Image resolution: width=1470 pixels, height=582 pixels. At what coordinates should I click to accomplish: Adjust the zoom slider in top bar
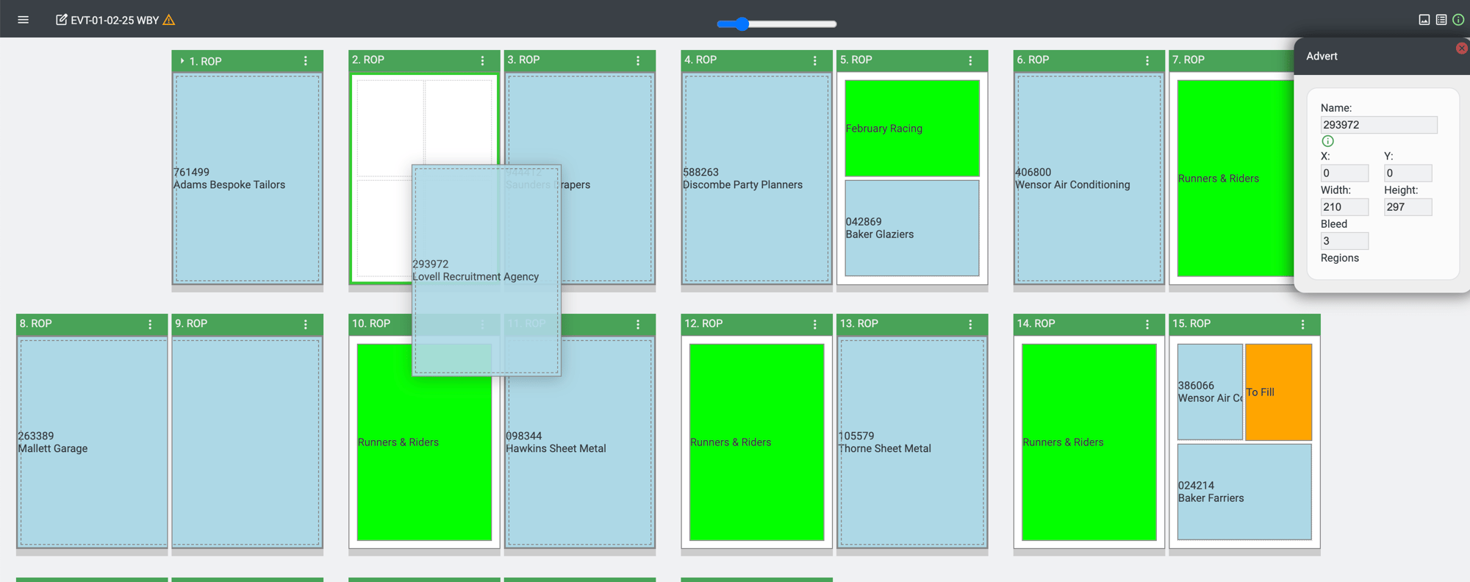(776, 24)
